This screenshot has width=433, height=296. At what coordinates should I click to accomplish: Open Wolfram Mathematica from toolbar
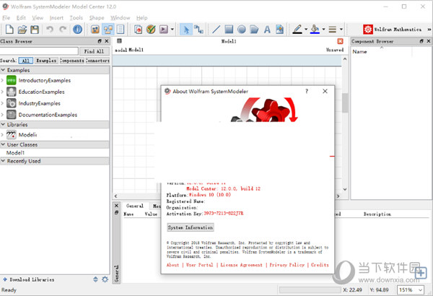392,29
